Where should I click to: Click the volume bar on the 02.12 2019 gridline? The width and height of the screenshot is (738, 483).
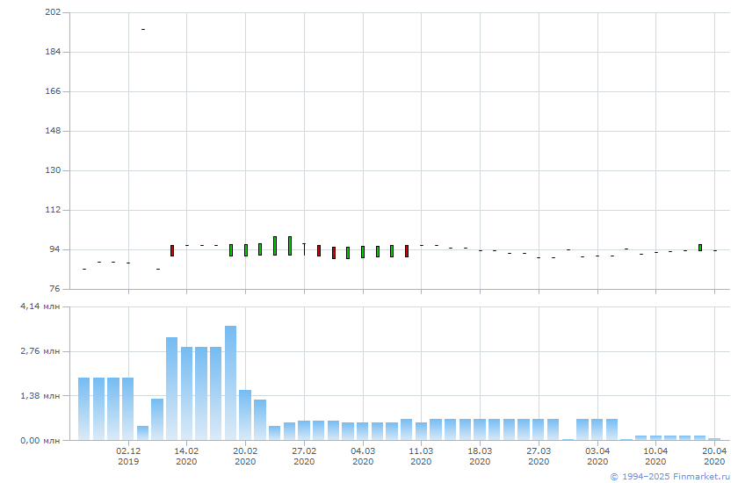click(128, 409)
